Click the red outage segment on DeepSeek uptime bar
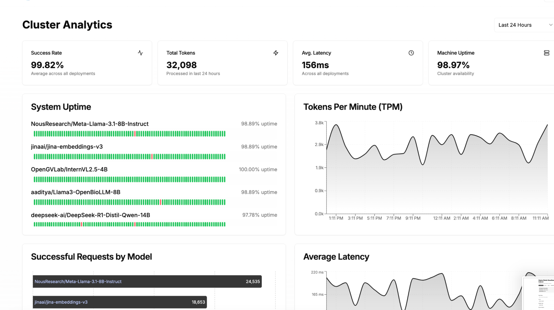The width and height of the screenshot is (554, 310). tap(81, 224)
